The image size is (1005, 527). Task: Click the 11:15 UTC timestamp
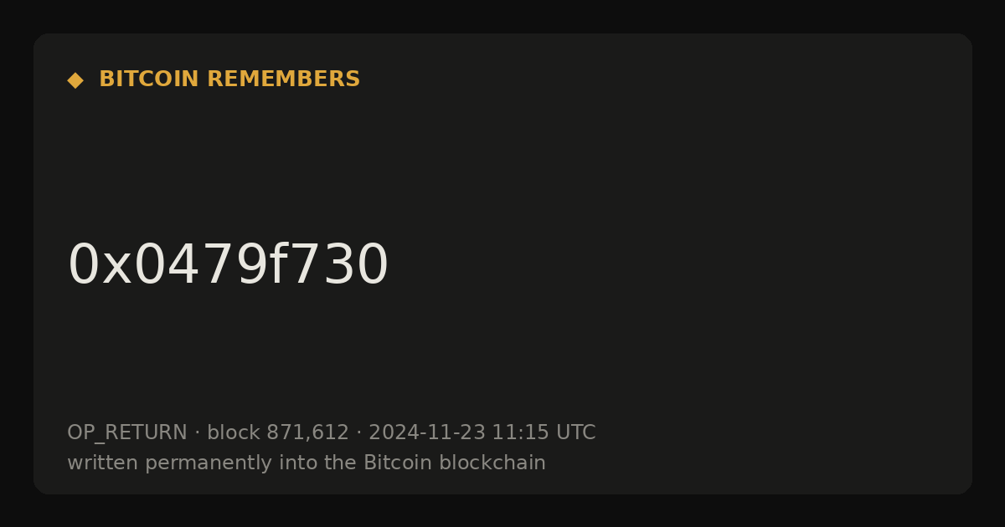[x=544, y=433]
